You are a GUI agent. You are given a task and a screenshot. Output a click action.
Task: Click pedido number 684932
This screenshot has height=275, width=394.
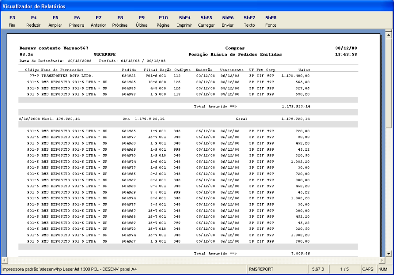[129, 76]
